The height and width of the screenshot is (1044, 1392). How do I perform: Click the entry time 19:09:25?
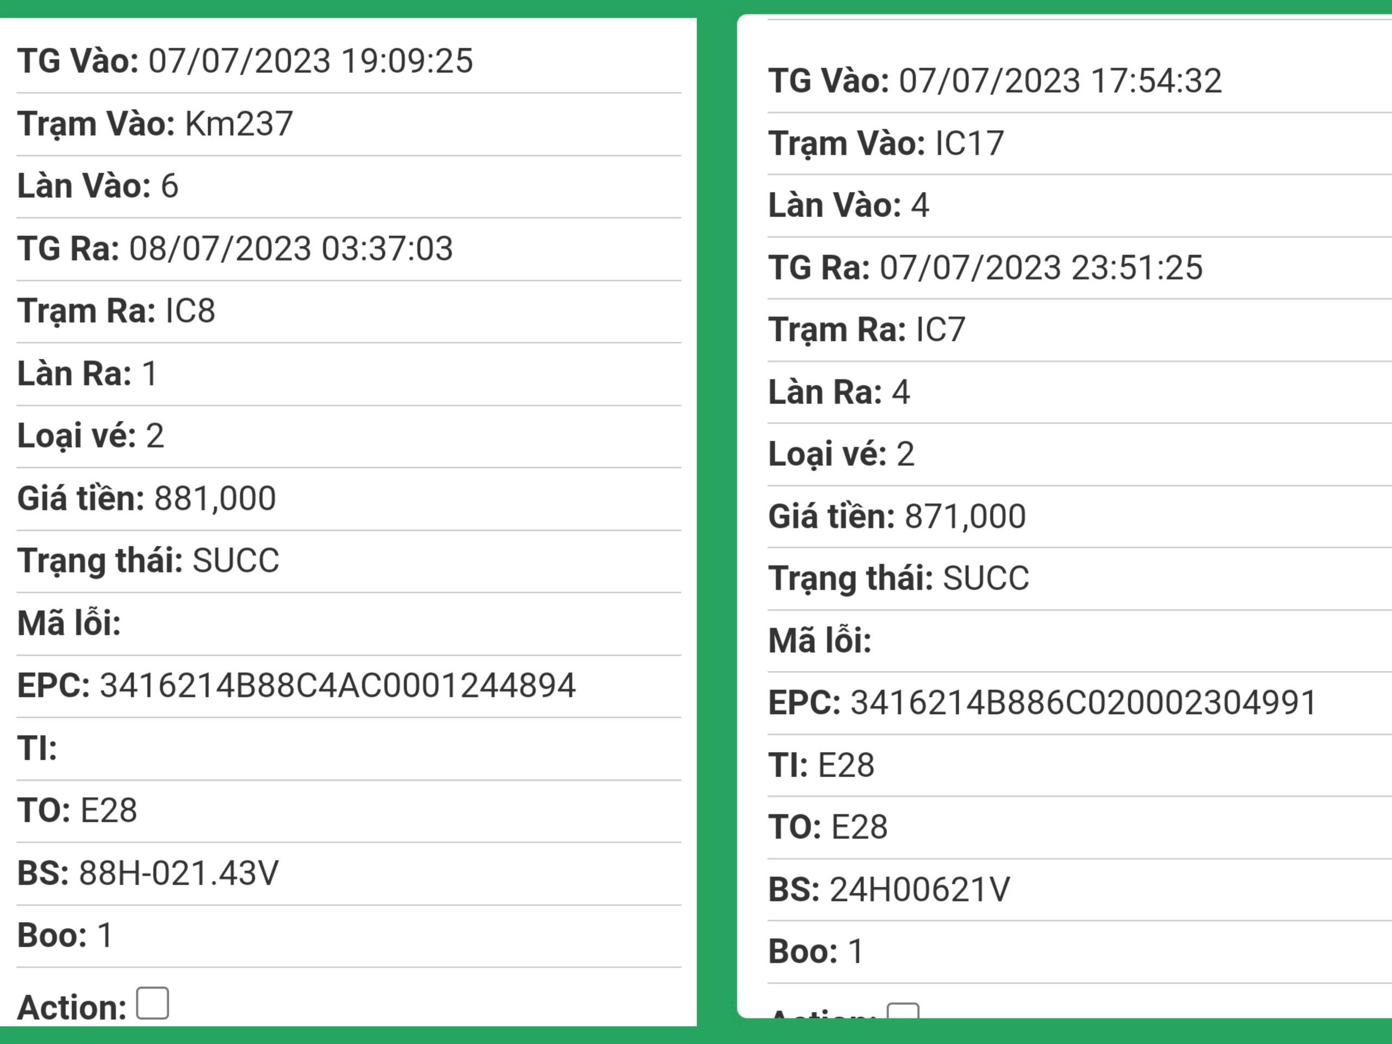point(310,61)
